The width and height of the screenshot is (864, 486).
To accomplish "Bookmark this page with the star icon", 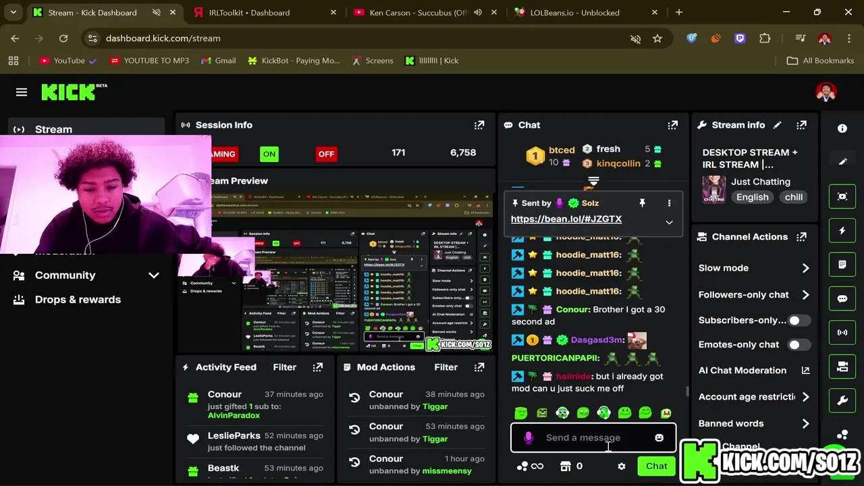I will 657,38.
